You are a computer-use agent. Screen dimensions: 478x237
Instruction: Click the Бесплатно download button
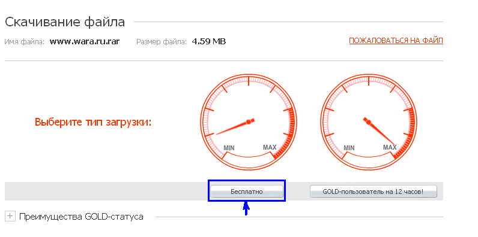247,192
